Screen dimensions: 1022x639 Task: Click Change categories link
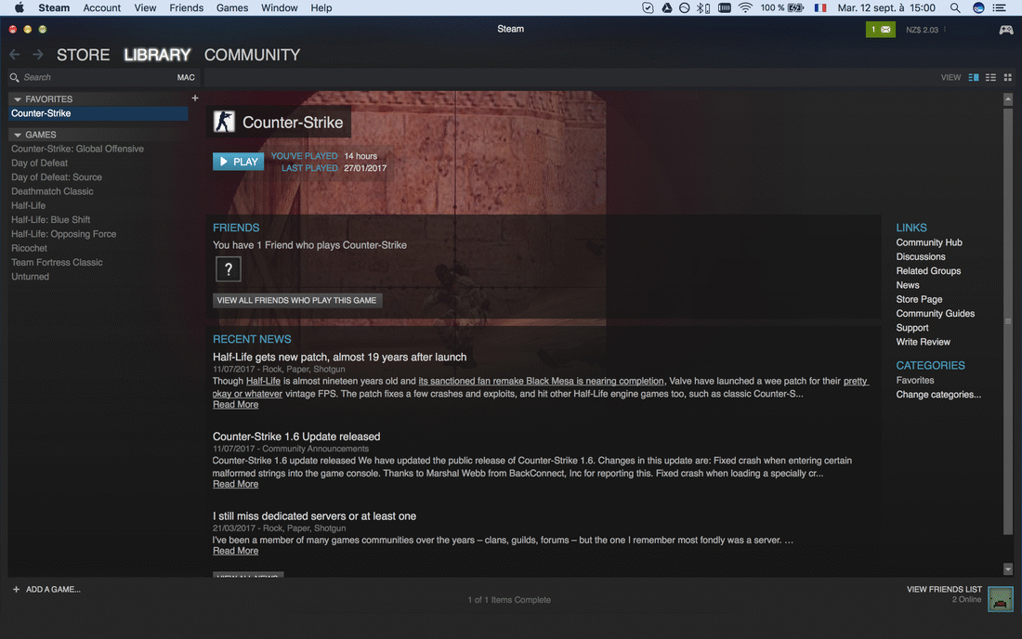point(938,395)
